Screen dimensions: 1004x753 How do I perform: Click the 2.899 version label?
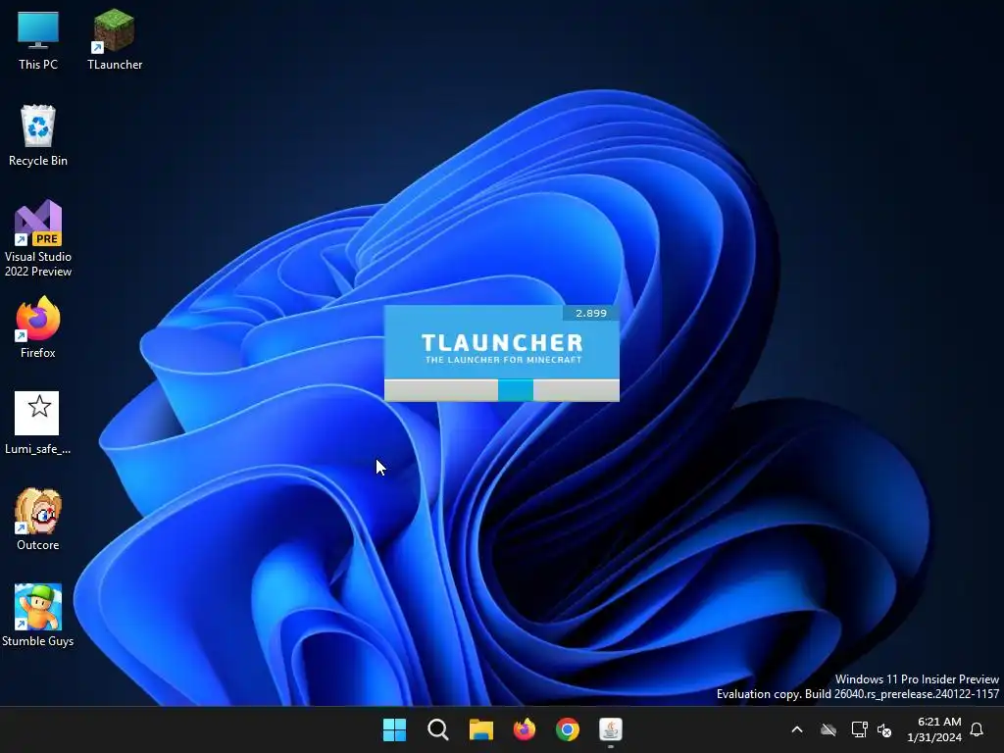(x=591, y=313)
